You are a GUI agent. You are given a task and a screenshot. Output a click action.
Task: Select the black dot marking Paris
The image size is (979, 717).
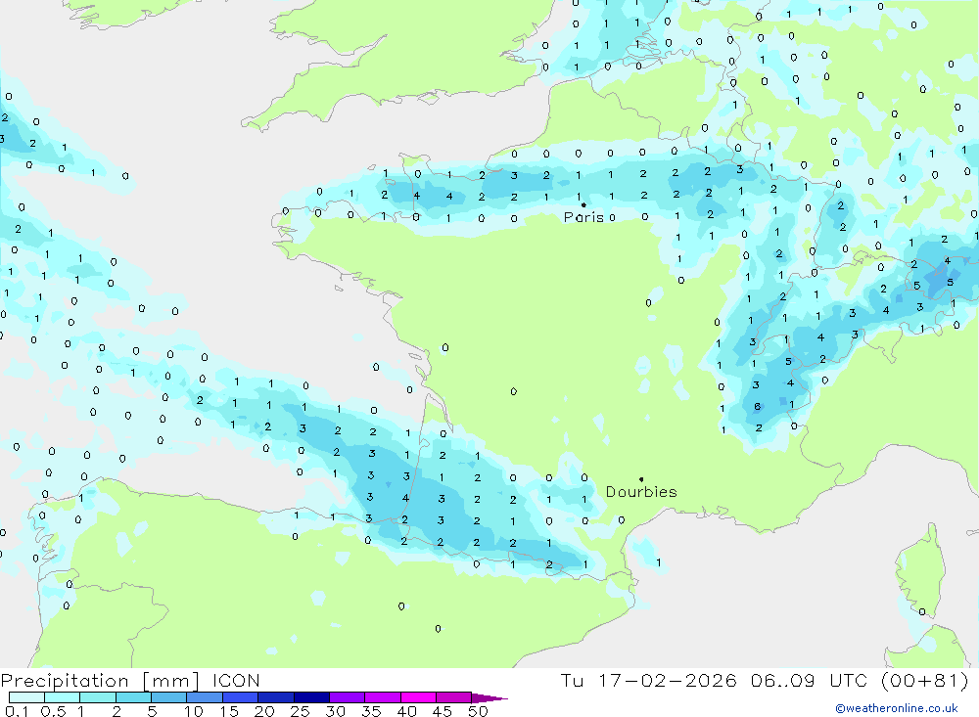(583, 204)
